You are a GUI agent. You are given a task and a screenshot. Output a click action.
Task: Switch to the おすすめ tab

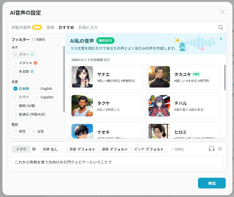click(x=66, y=27)
